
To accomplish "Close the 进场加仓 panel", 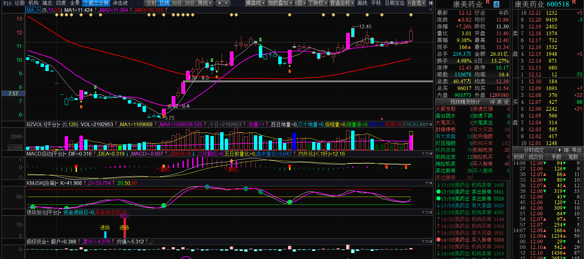I will [x=431, y=212].
